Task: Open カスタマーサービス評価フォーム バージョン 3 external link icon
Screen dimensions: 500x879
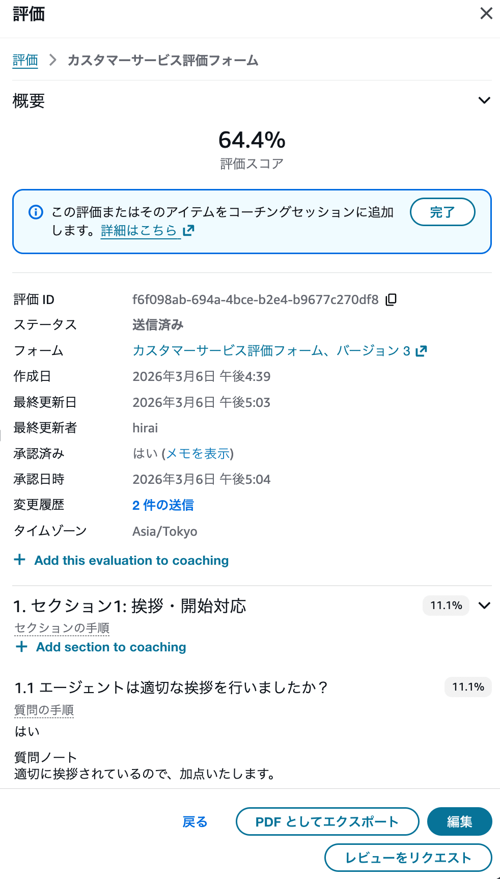Action: 421,350
